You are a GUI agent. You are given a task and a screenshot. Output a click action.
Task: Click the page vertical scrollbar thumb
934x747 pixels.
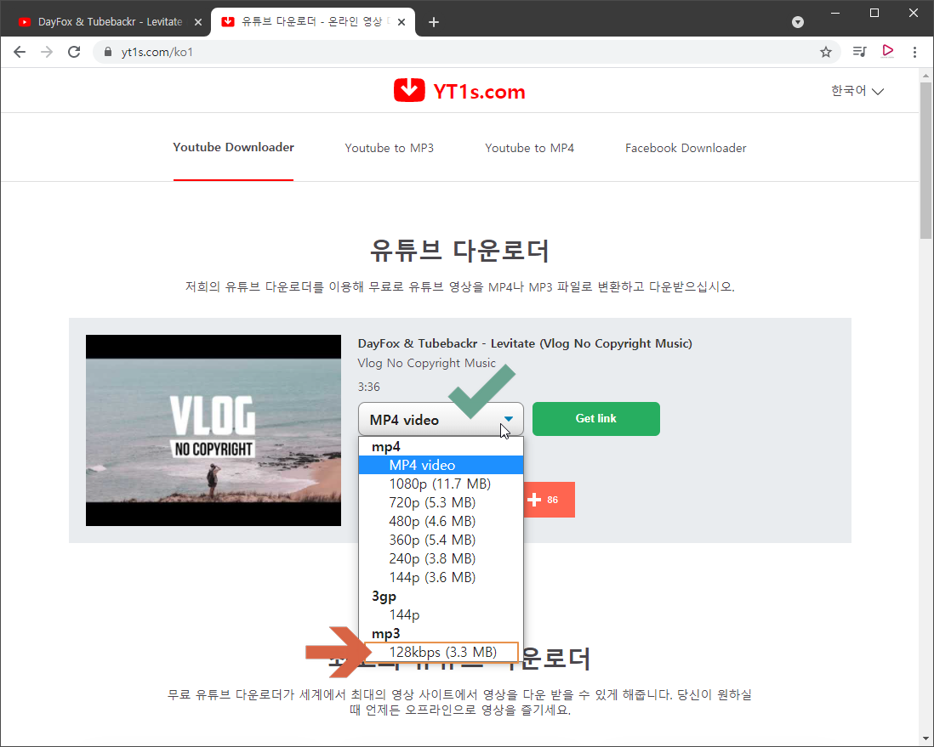pos(925,161)
